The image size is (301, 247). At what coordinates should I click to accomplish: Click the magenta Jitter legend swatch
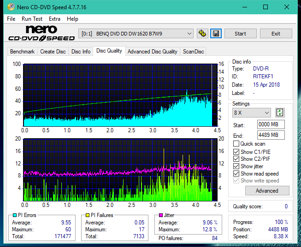(161, 215)
